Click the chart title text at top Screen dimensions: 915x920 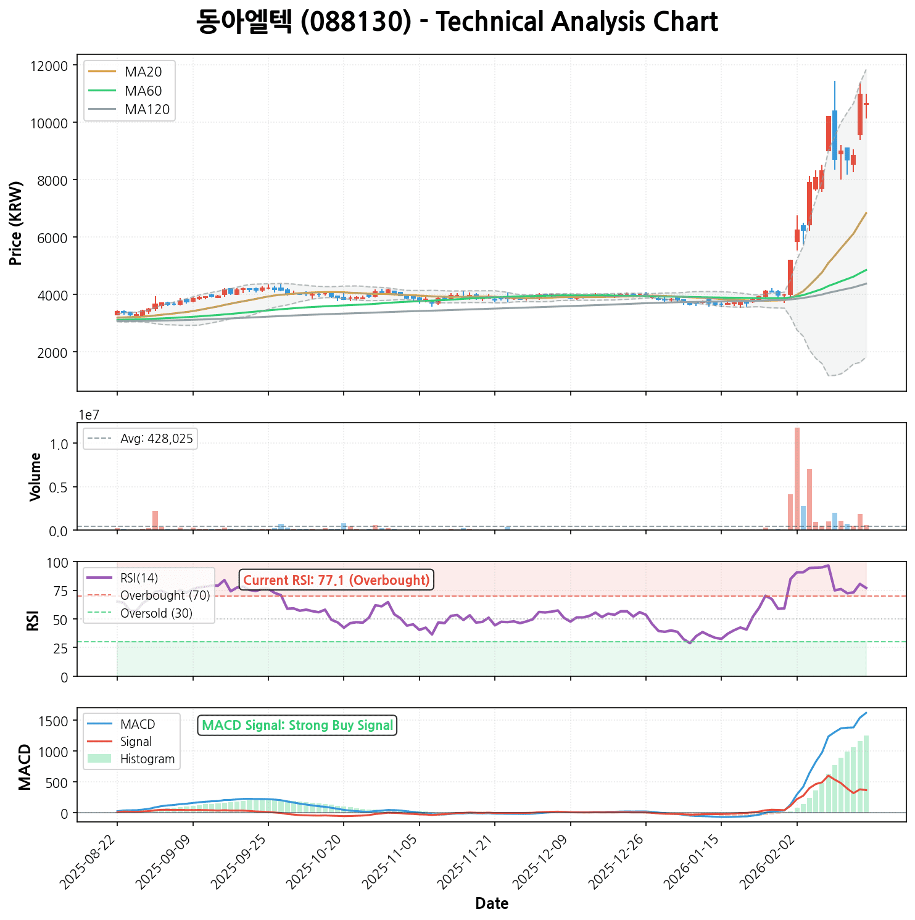click(x=457, y=22)
